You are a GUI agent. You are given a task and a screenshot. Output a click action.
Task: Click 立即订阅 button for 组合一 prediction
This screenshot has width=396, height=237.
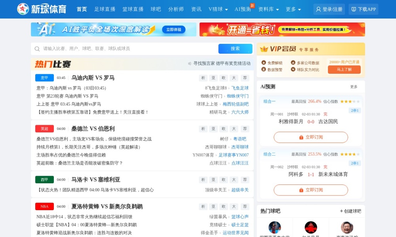tap(310, 137)
